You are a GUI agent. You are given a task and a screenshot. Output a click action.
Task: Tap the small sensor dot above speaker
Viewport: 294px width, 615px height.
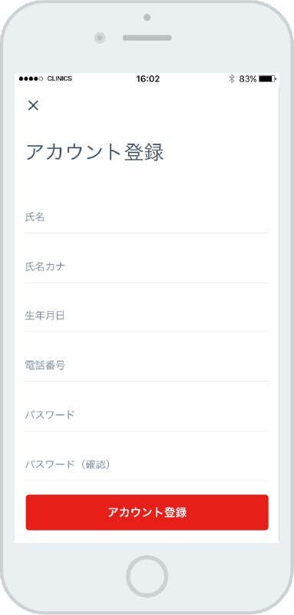[147, 17]
